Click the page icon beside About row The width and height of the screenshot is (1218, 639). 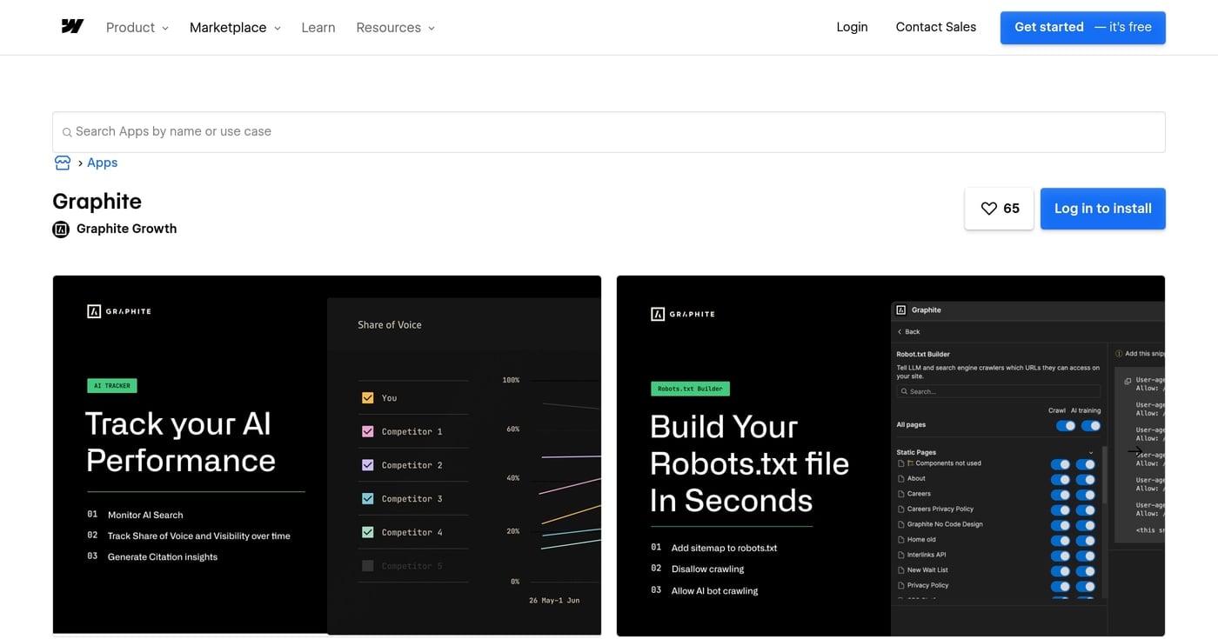click(x=901, y=478)
